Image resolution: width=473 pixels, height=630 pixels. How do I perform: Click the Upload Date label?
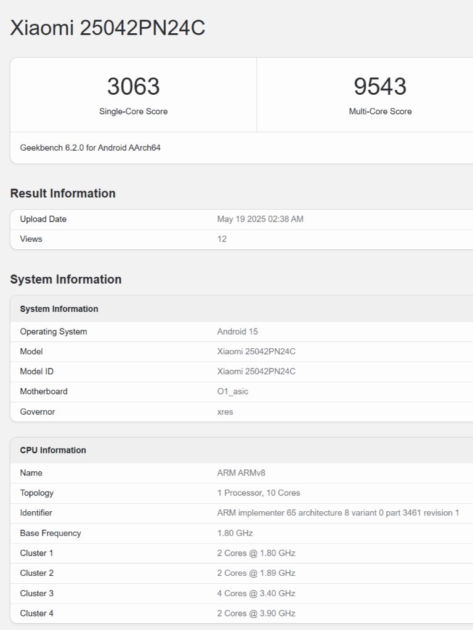pyautogui.click(x=43, y=219)
